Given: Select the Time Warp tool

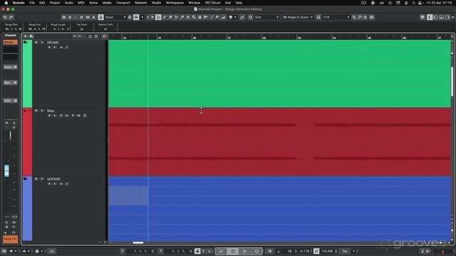Looking at the screenshot, I should 206,17.
